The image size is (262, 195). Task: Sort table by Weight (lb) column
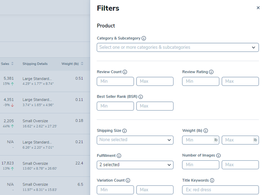82,64
